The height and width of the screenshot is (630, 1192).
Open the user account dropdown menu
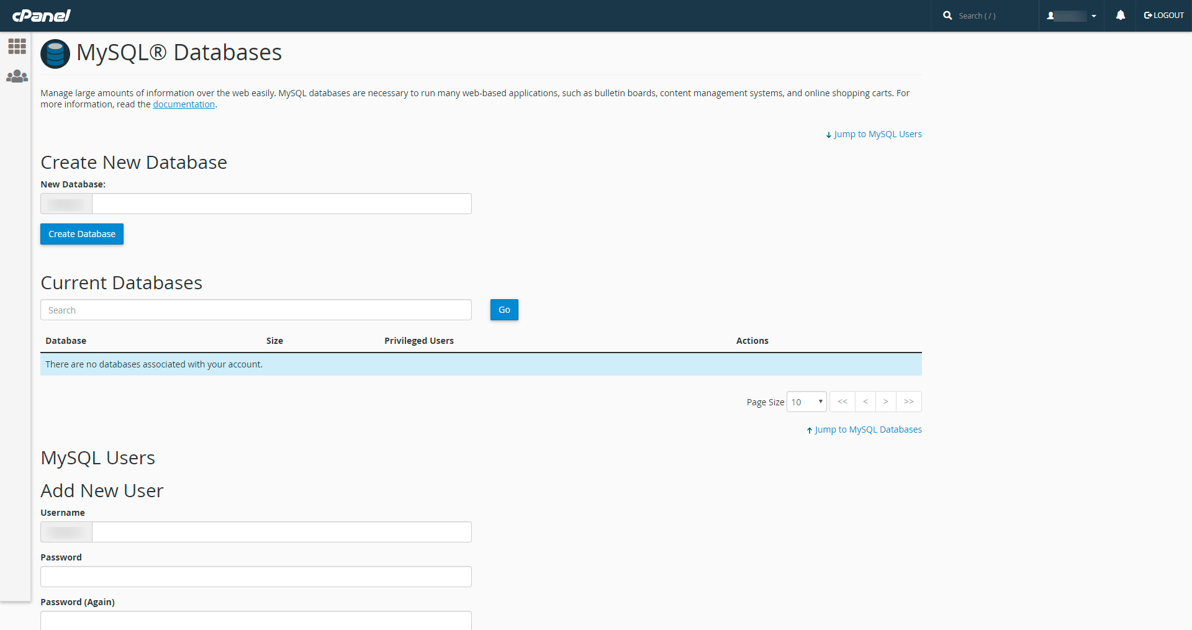(x=1072, y=16)
